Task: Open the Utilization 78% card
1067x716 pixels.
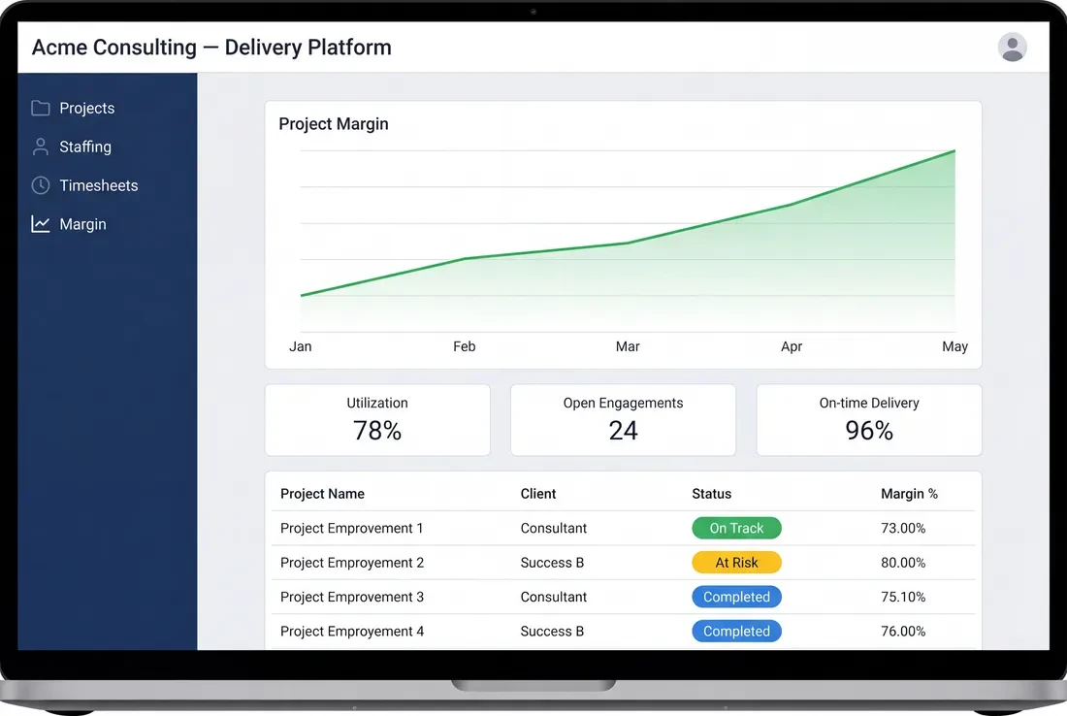Action: (x=377, y=420)
